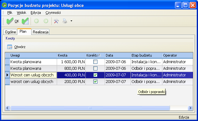The image size is (198, 121).
Task: Open the Widok menu
Action: click(21, 13)
